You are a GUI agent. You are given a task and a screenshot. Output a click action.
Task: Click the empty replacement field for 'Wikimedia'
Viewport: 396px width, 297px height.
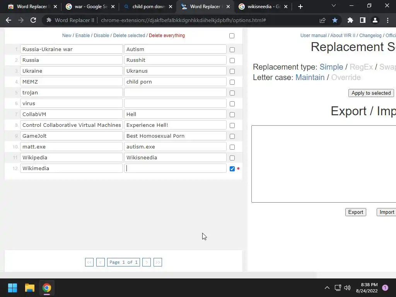(175, 169)
